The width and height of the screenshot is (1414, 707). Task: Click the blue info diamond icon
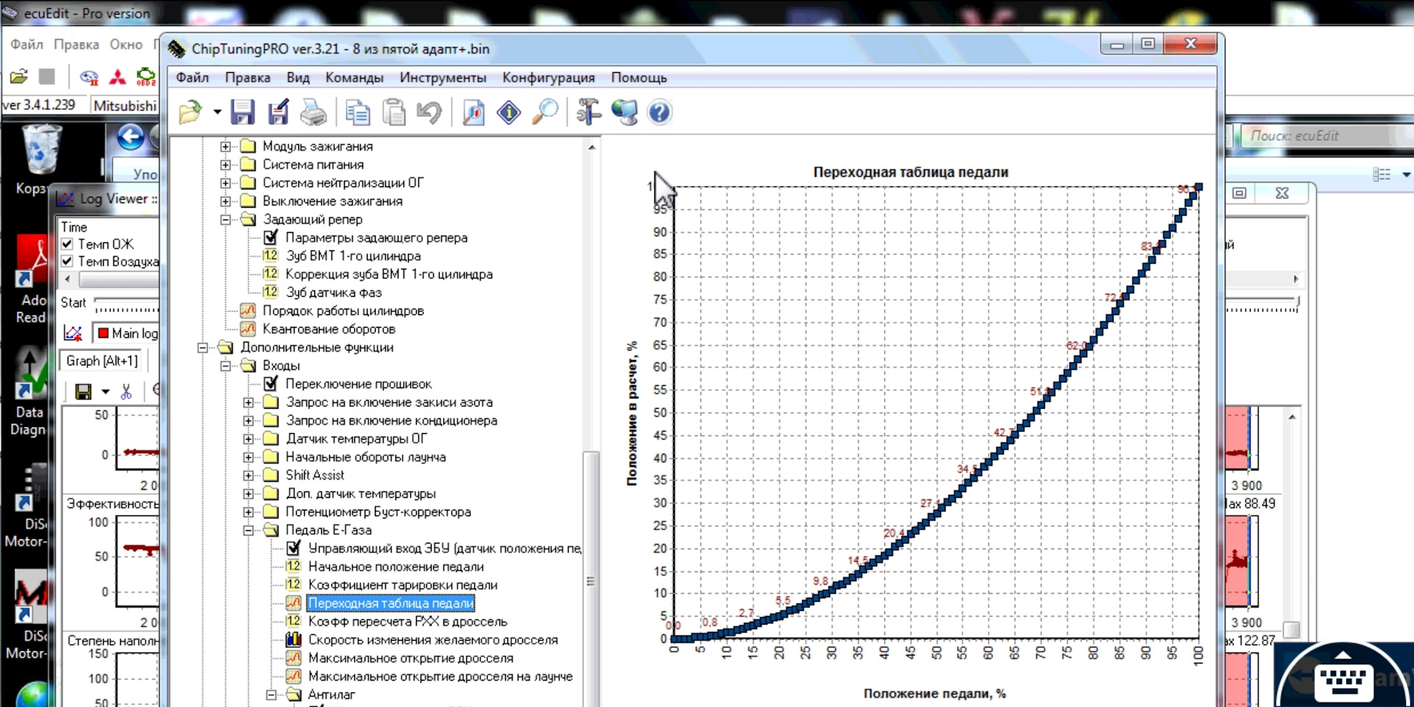click(x=509, y=113)
